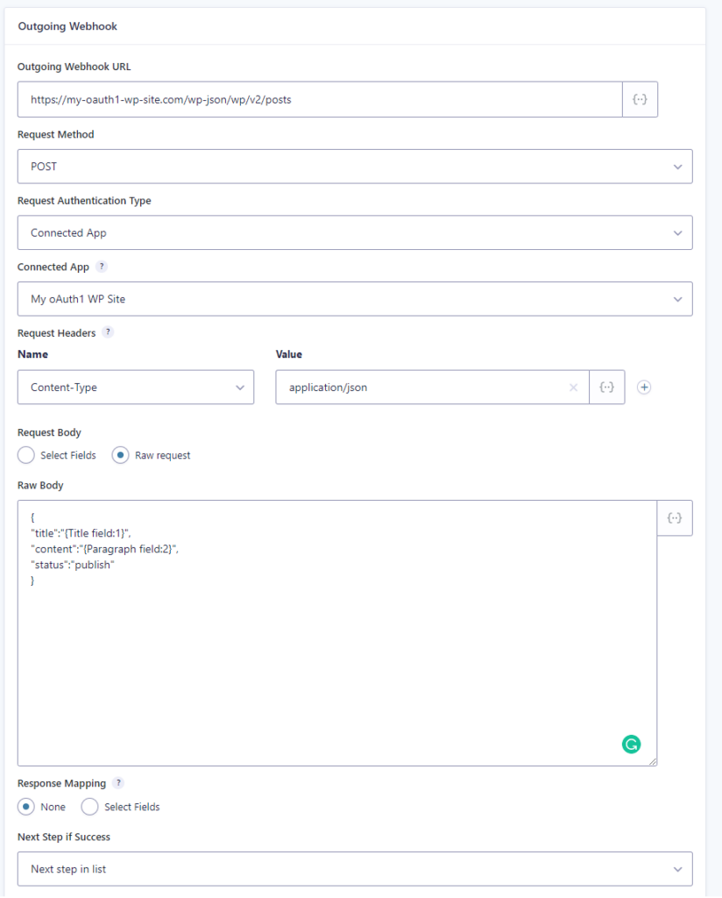
Task: Click the Grammarly icon in Raw Body
Action: [x=631, y=745]
